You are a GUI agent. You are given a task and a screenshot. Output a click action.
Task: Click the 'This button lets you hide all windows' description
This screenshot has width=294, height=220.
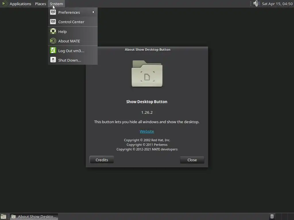pyautogui.click(x=147, y=122)
